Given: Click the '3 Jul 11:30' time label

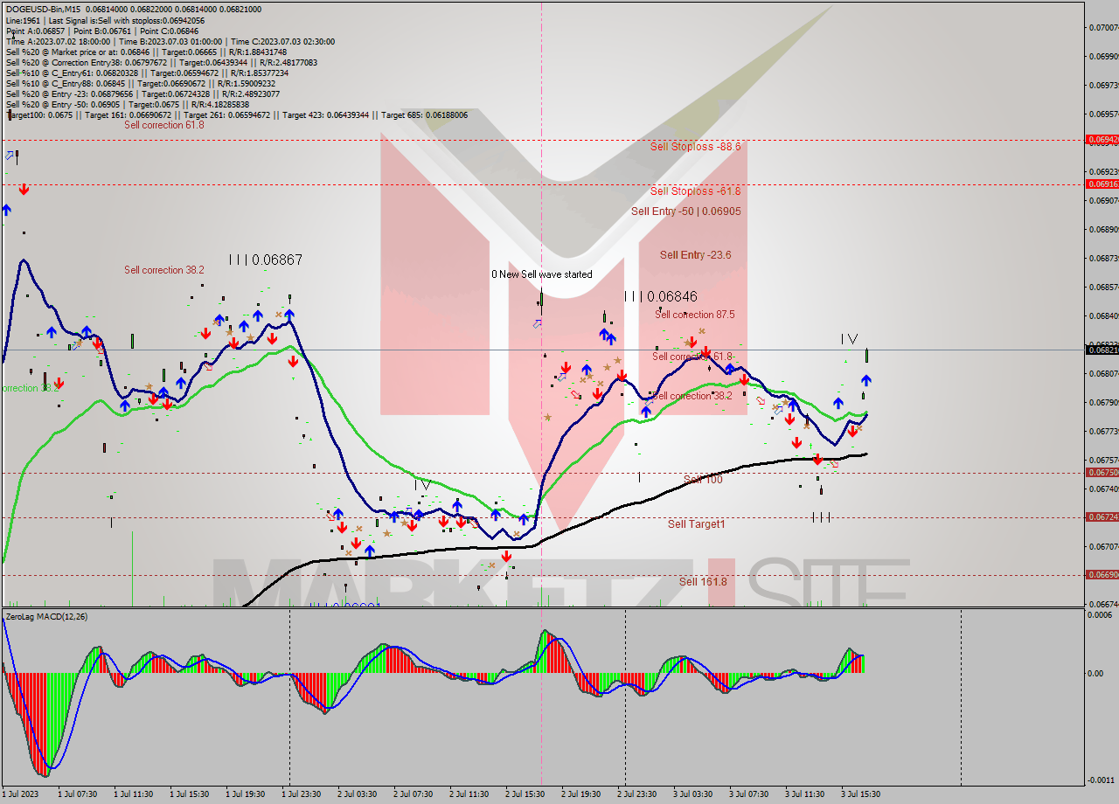Looking at the screenshot, I should tap(804, 794).
